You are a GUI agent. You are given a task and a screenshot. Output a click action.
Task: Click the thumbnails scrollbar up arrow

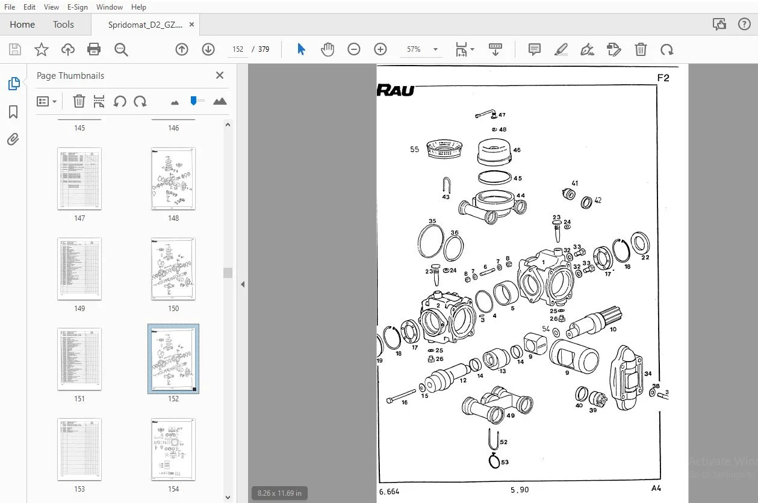(228, 125)
